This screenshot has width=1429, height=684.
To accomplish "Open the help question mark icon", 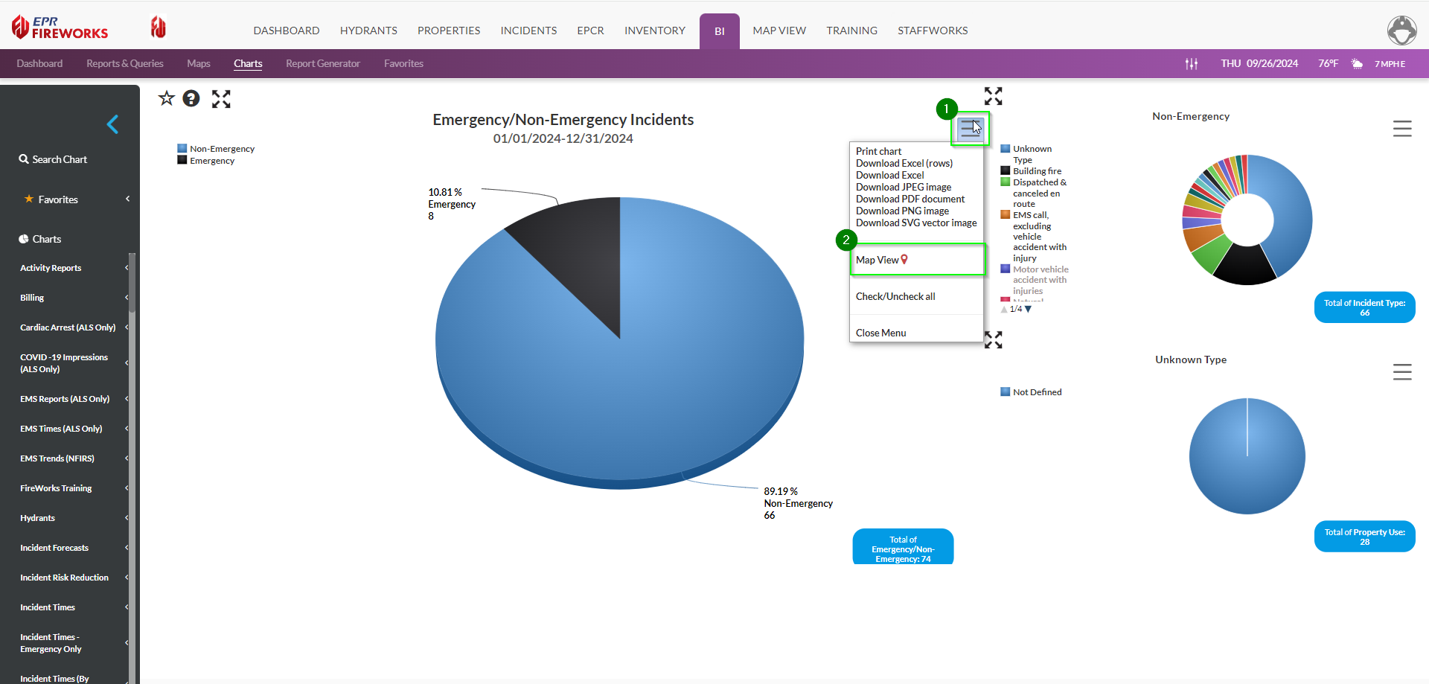I will pyautogui.click(x=191, y=98).
